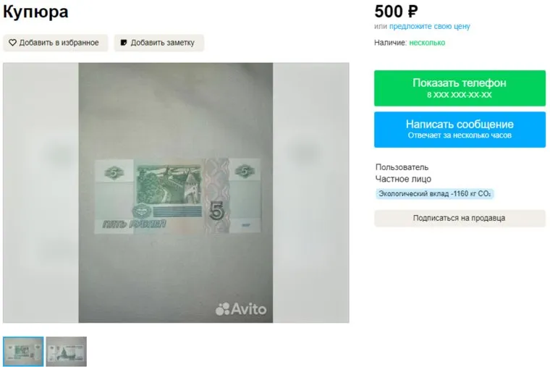Image resolution: width=550 pixels, height=367 pixels.
Task: Click blurred left edge for previous photo
Action: point(41,193)
